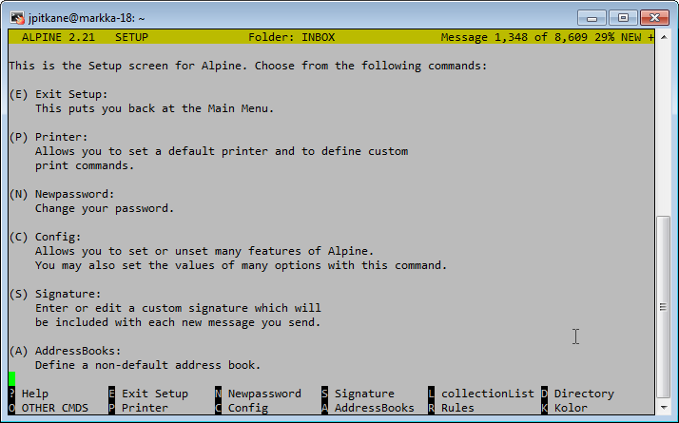
Task: Click "Folder: INBOX" in the status header
Action: point(291,37)
